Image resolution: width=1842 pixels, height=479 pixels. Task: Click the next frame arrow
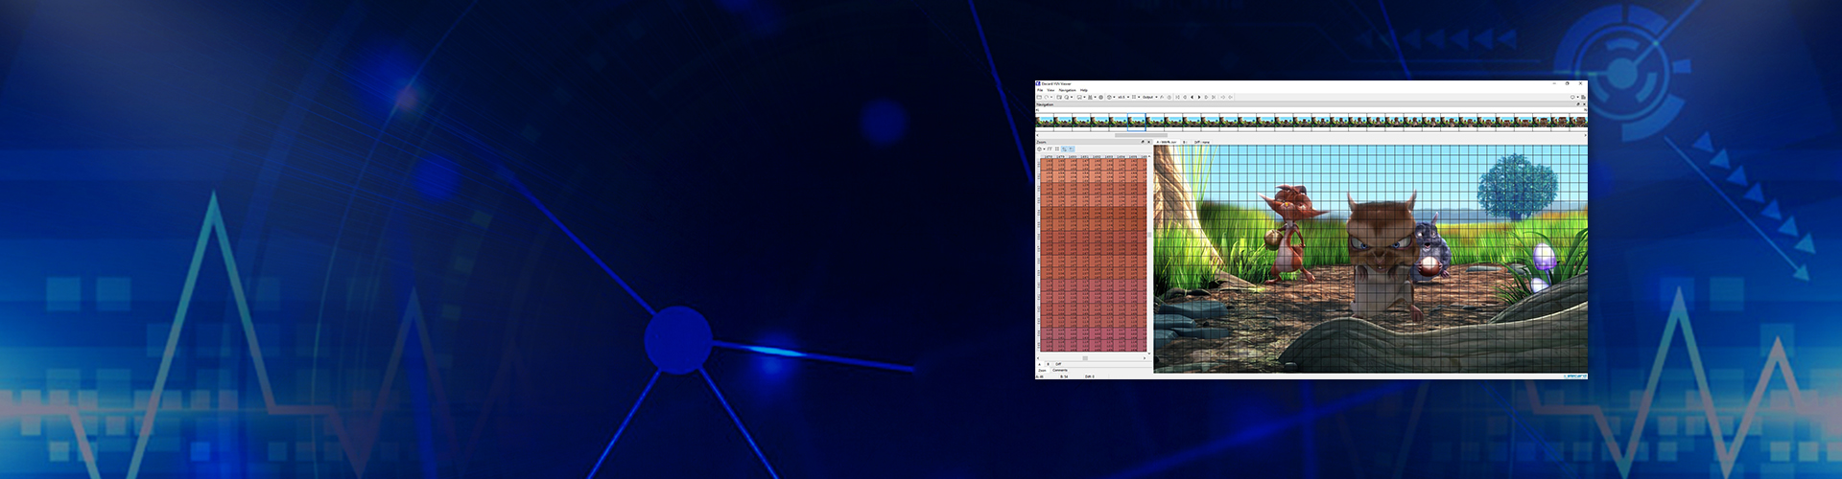[x=1199, y=97]
